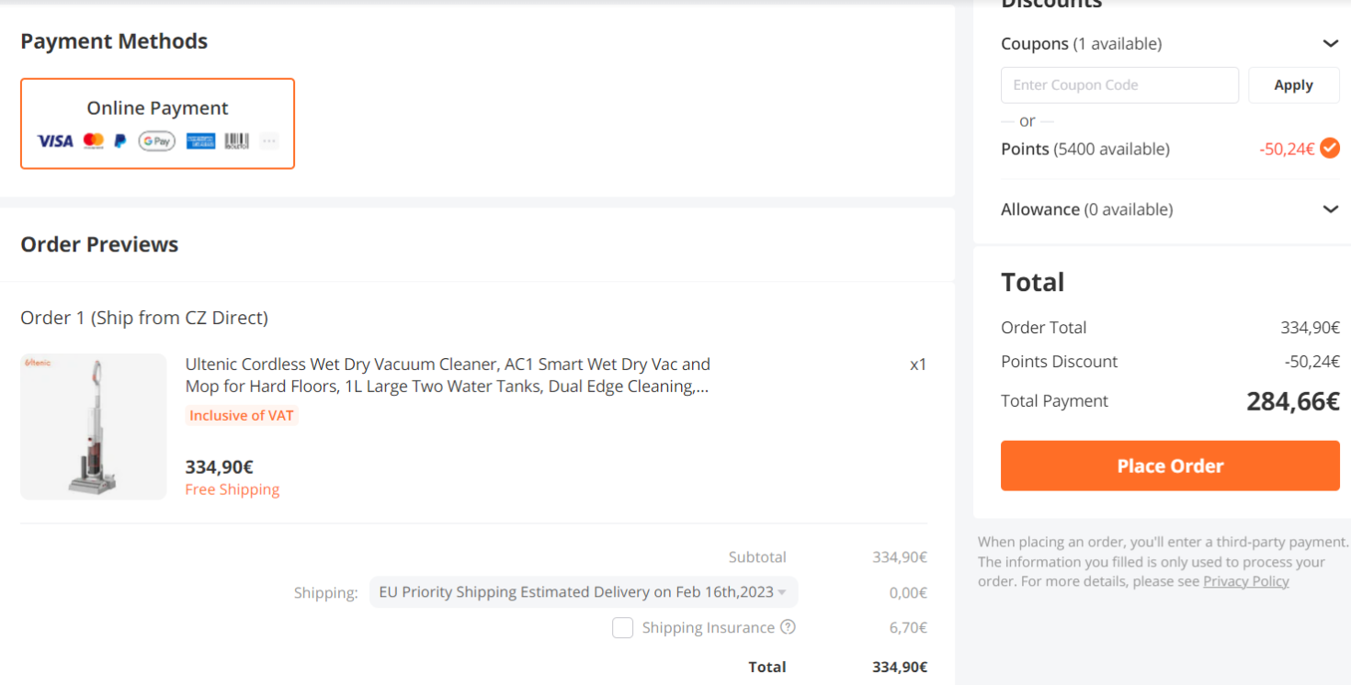Click the Boleto barcode payment icon

click(x=236, y=140)
